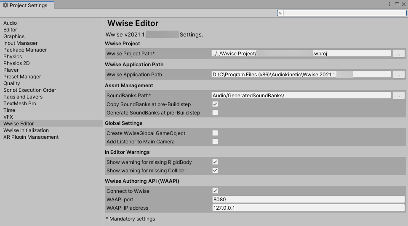The width and height of the screenshot is (408, 226).
Task: Open XR Plugin Management settings
Action: [31, 137]
